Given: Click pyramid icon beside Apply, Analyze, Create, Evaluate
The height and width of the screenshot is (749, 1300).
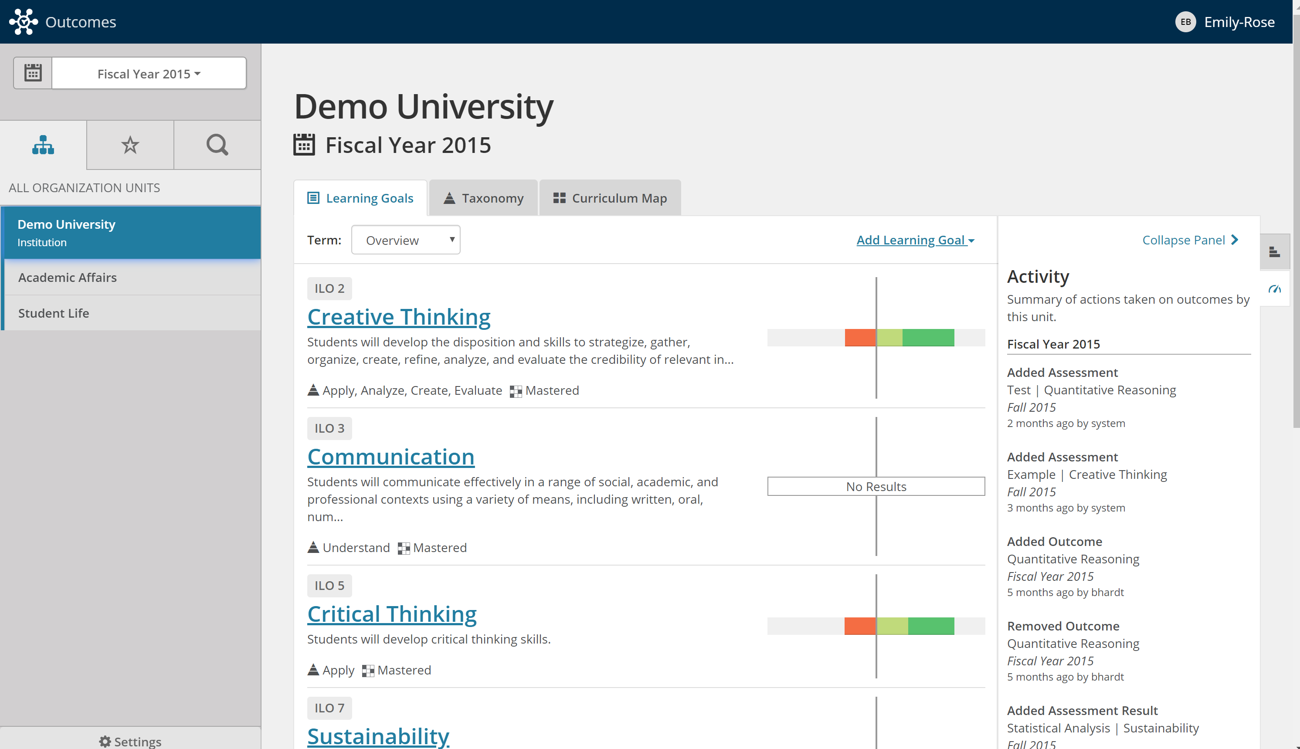Looking at the screenshot, I should 313,390.
